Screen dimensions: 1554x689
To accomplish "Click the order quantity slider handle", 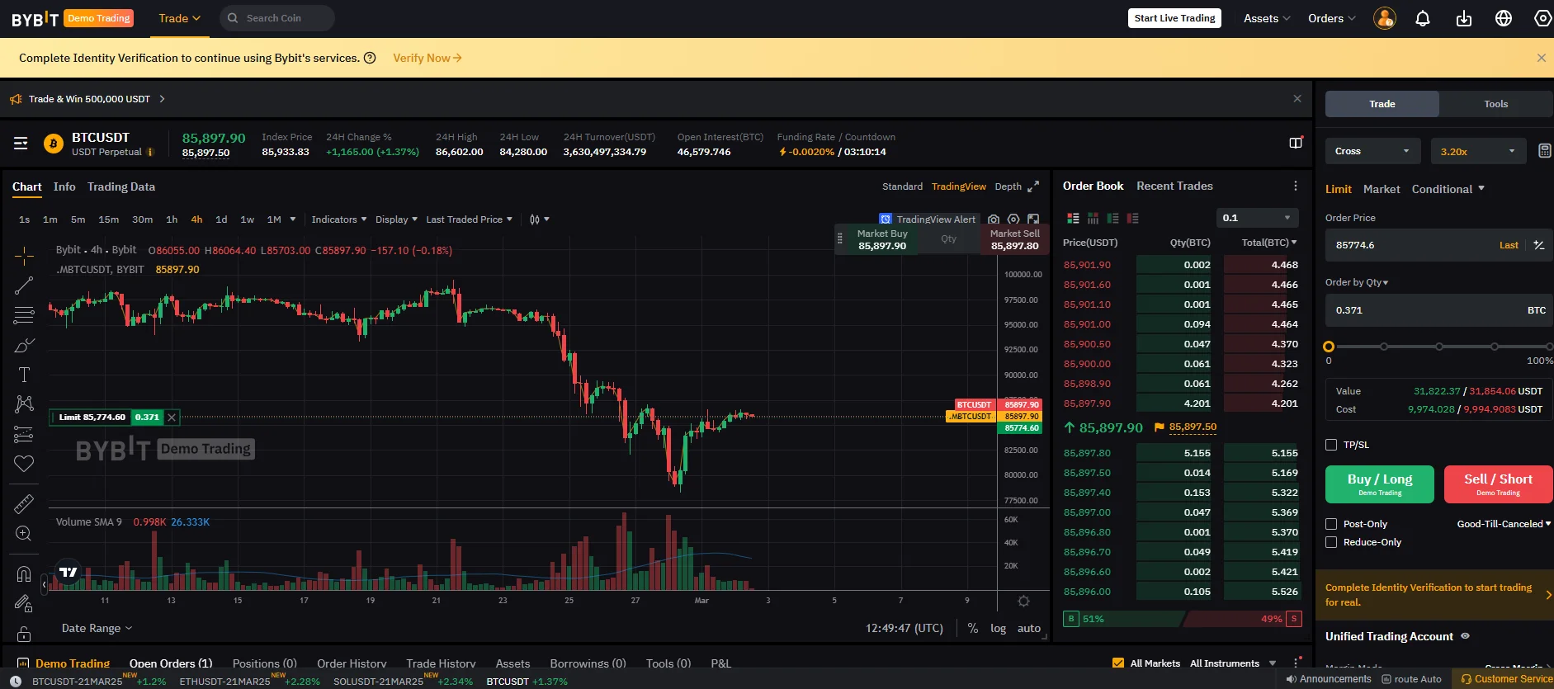I will coord(1329,347).
